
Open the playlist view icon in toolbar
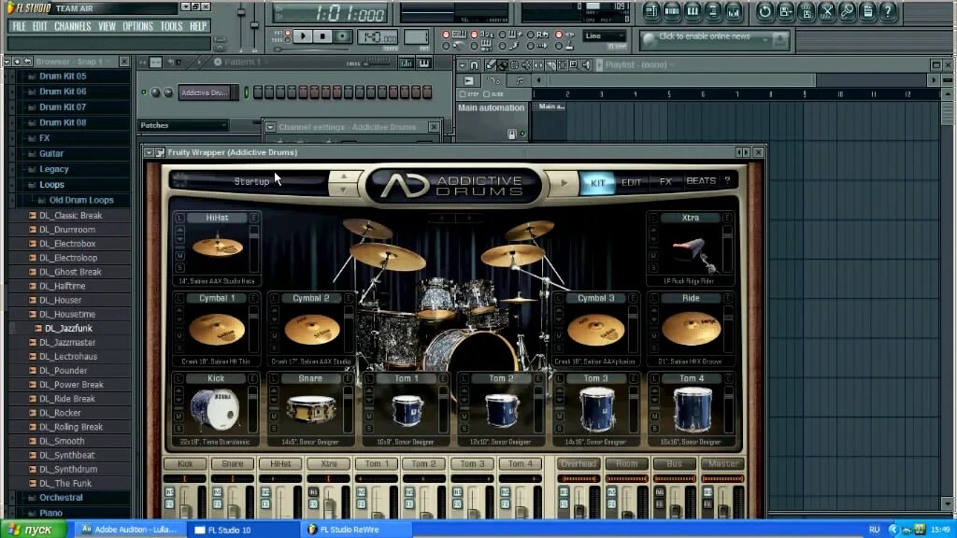(x=650, y=11)
